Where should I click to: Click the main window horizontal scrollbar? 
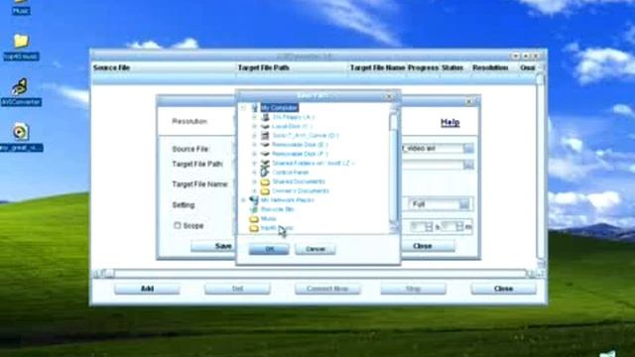pos(315,274)
